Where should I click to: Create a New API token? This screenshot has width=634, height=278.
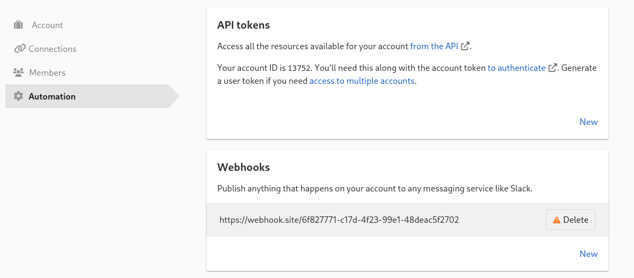[588, 122]
